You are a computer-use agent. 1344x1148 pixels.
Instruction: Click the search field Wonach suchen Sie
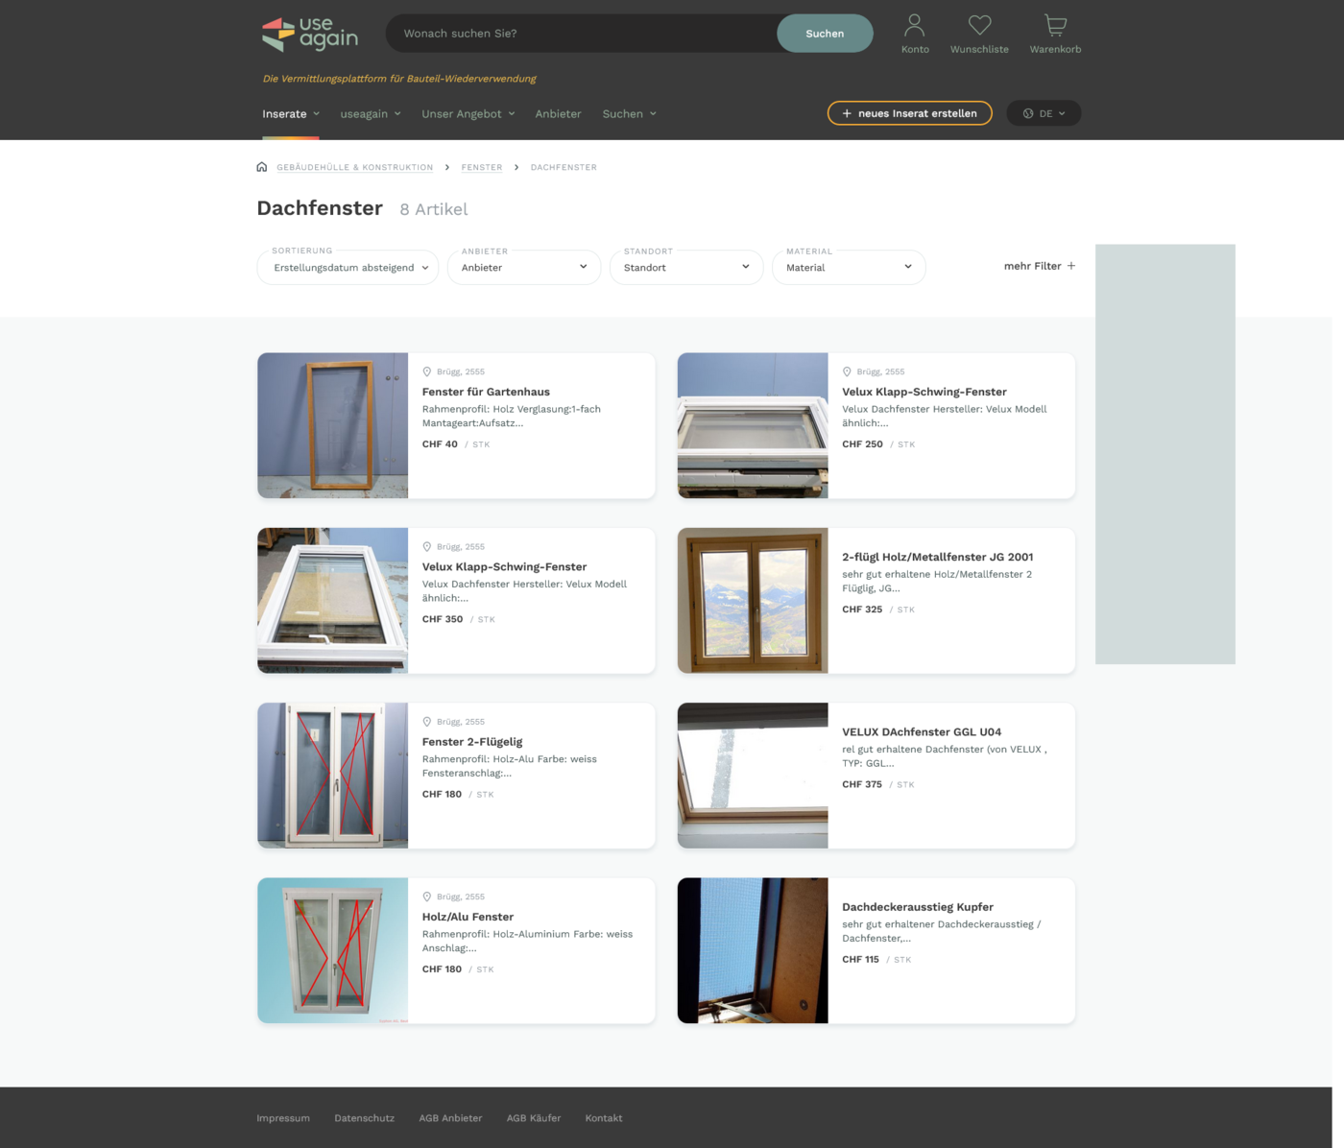[x=581, y=34]
